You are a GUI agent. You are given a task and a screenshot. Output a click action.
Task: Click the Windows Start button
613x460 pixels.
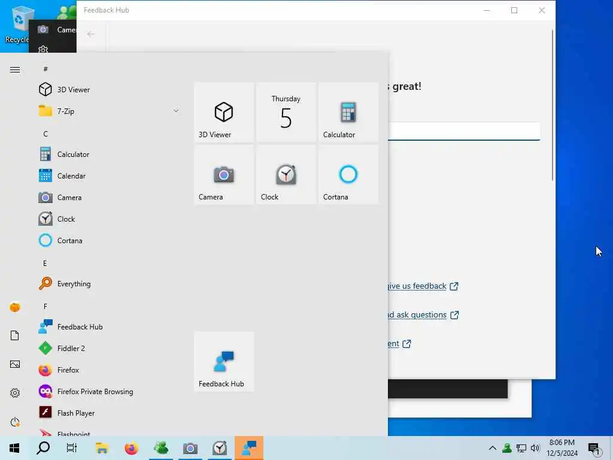click(x=14, y=448)
